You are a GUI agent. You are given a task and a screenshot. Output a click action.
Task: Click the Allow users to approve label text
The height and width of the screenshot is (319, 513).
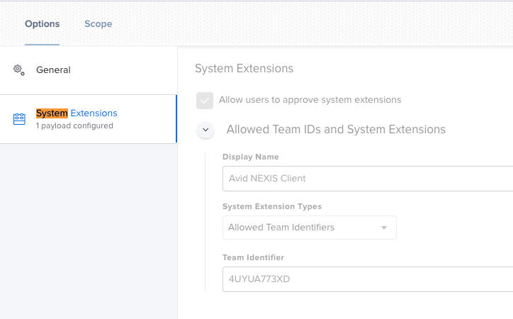(310, 100)
